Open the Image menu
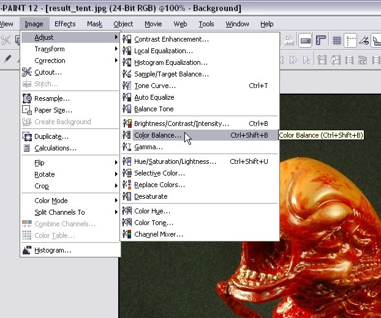The height and width of the screenshot is (318, 381). [x=34, y=24]
